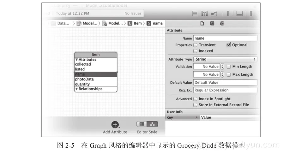Open the second Model... breadcrumb item
The width and height of the screenshot is (283, 153).
(x=113, y=23)
